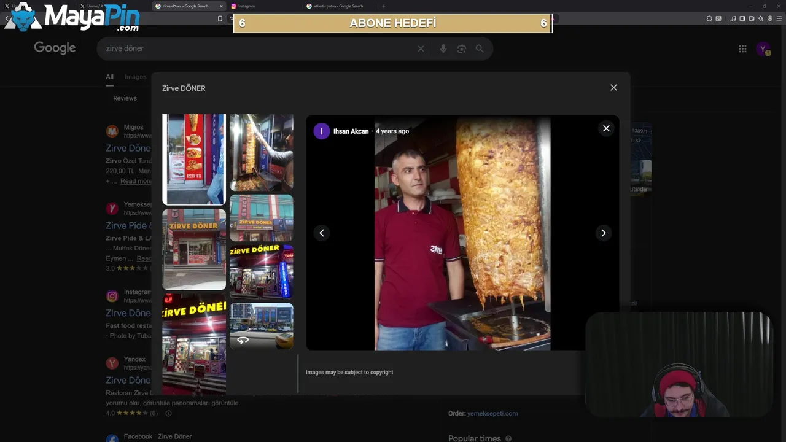Open the Migros result favicon

click(112, 131)
